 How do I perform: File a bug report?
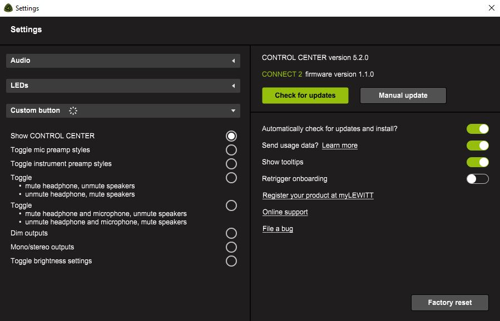(x=278, y=228)
